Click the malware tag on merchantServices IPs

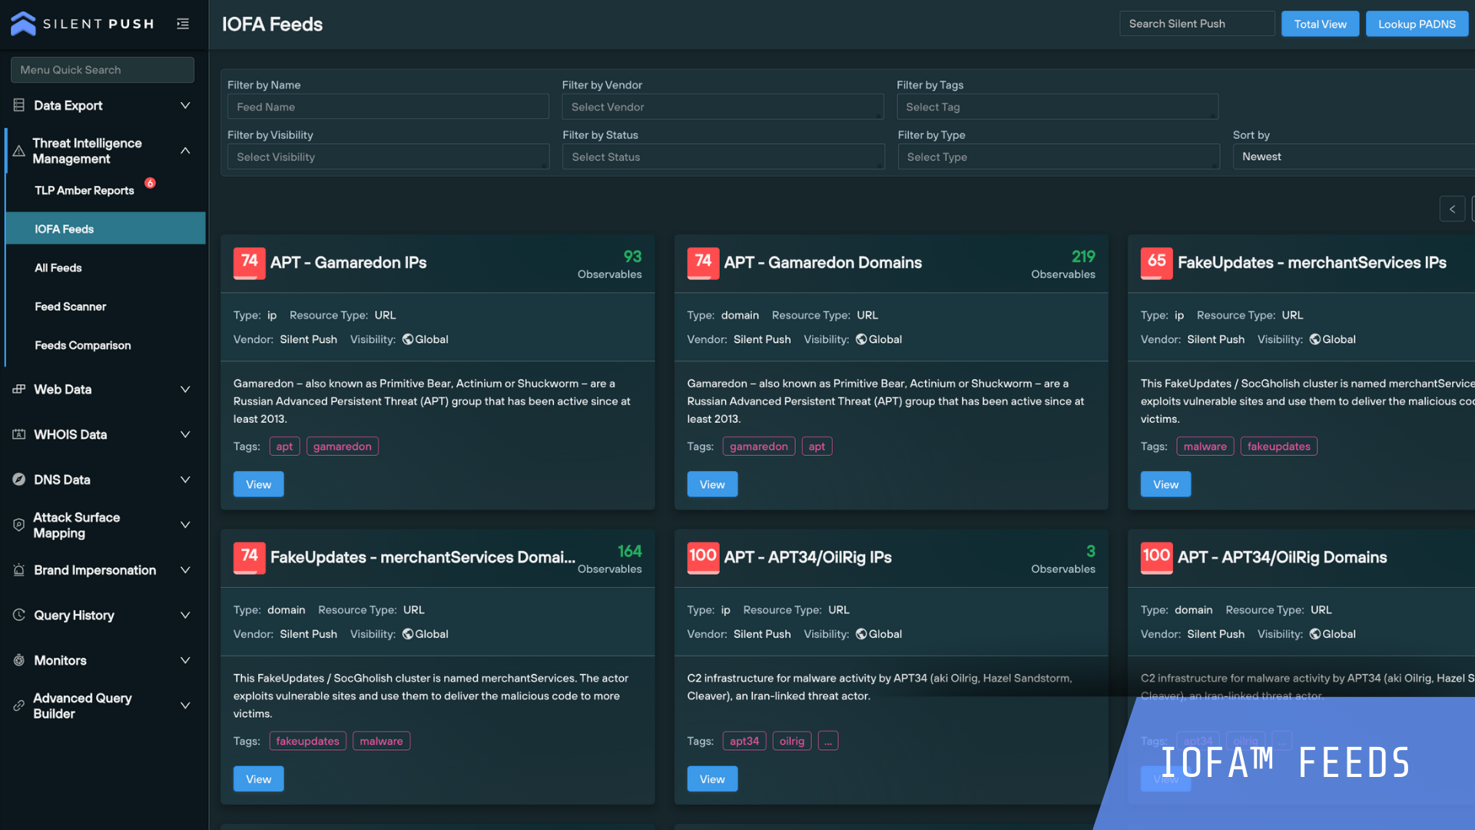point(1205,447)
